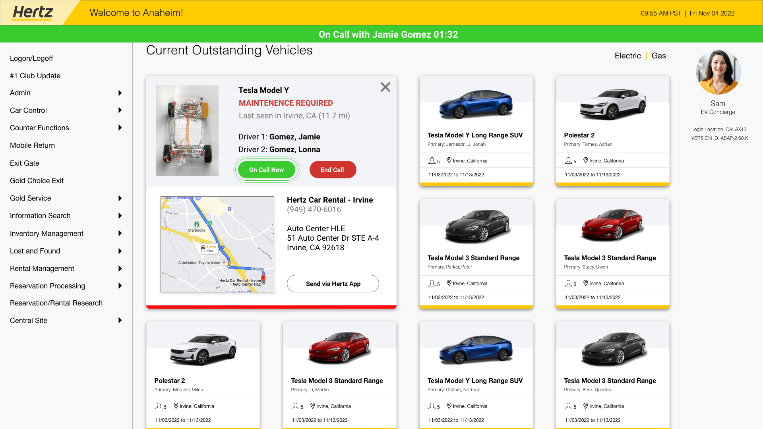763x429 pixels.
Task: Click location pin on Li, Martin card
Action: pos(313,406)
